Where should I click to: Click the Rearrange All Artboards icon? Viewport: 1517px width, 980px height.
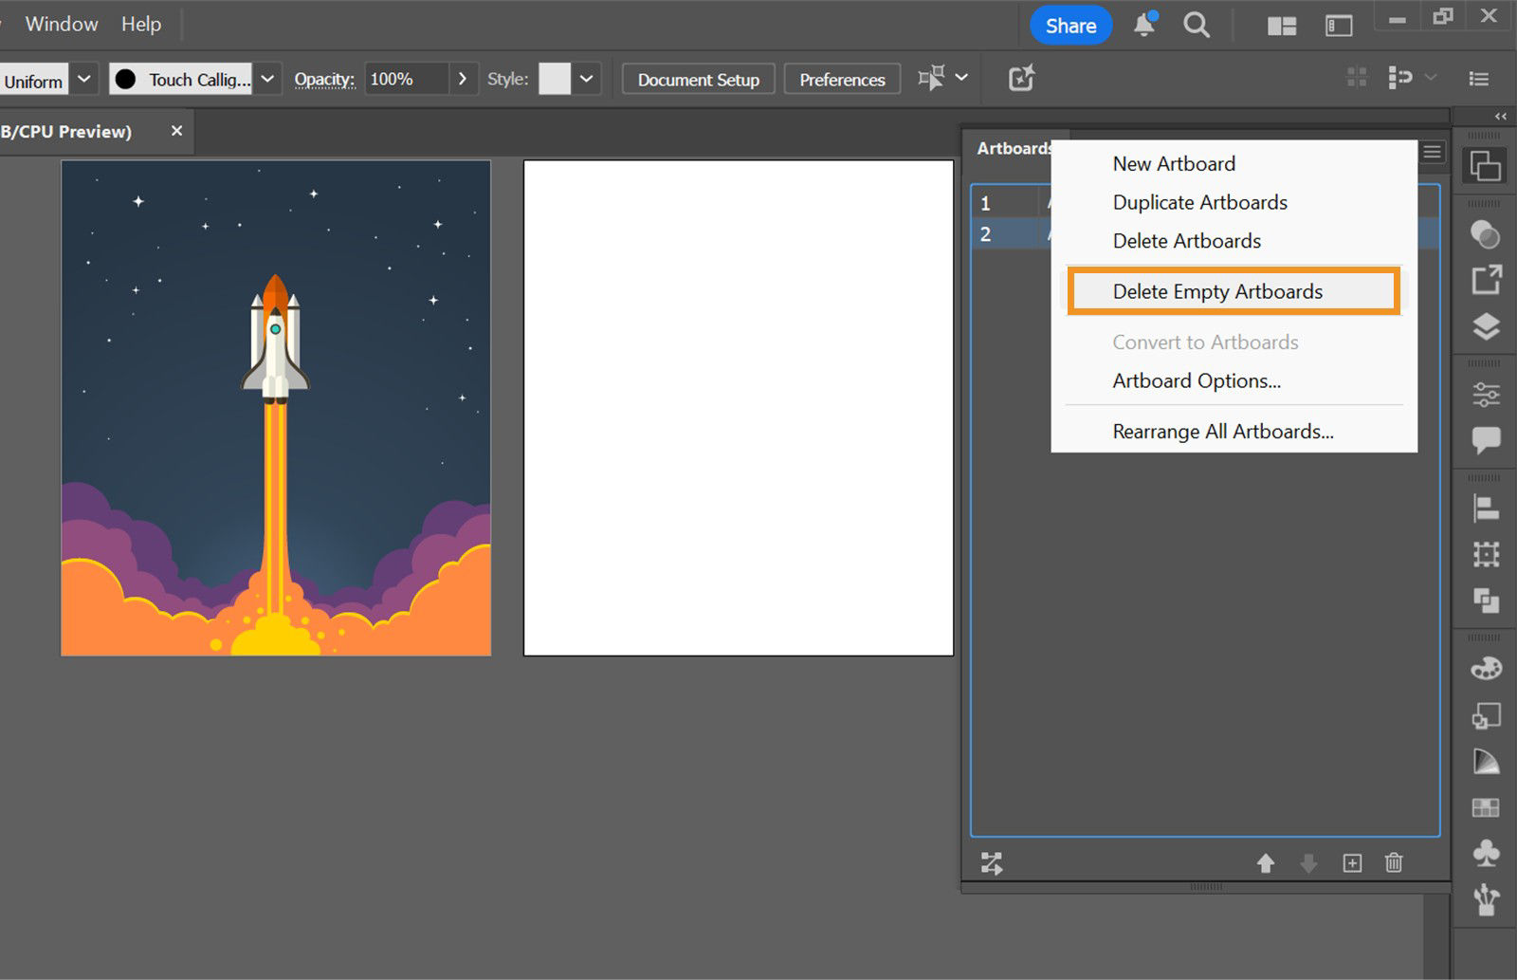pyautogui.click(x=992, y=863)
